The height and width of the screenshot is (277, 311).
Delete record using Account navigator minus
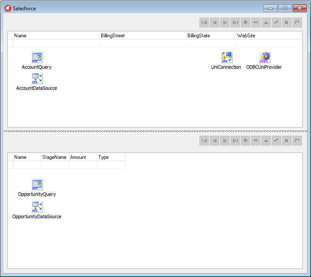pyautogui.click(x=256, y=22)
